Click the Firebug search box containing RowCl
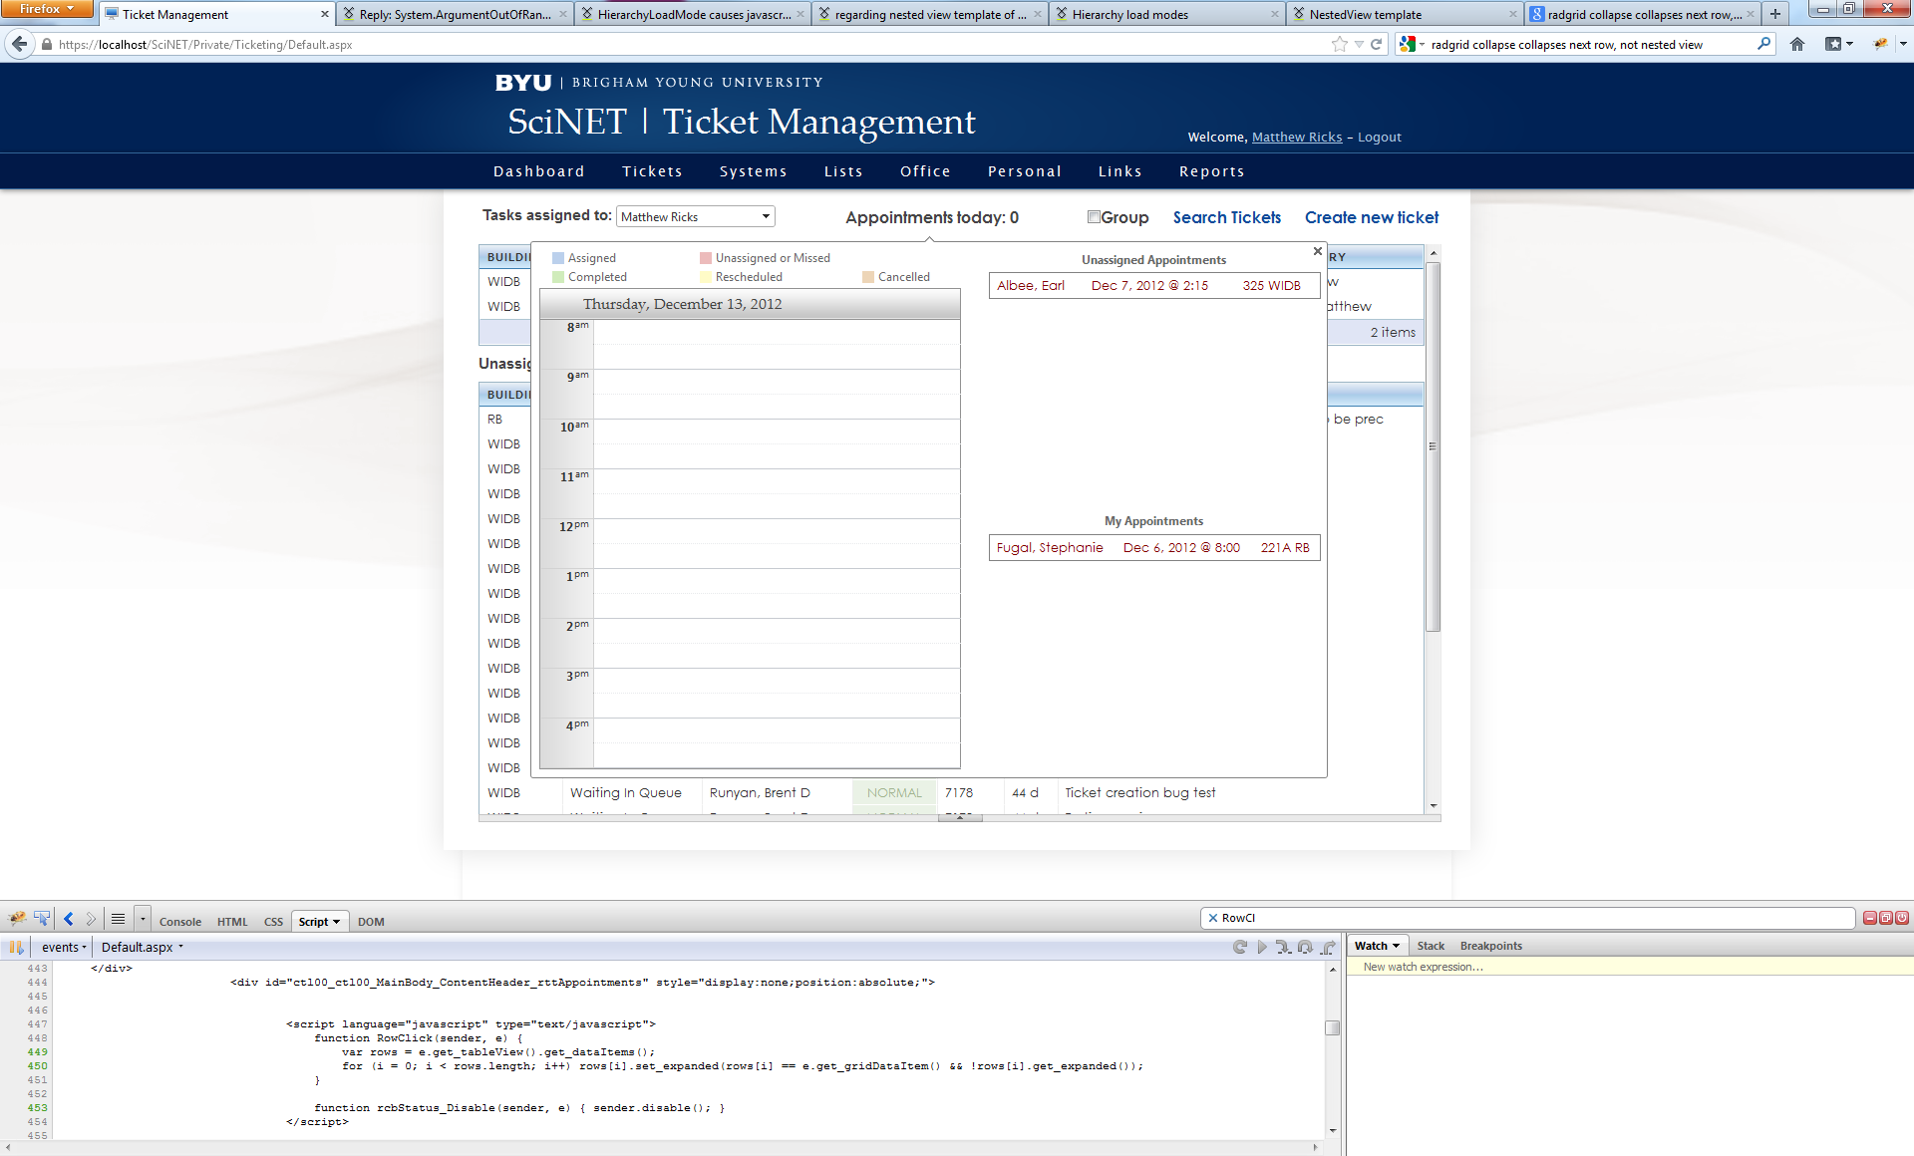1914x1156 pixels. [x=1525, y=918]
